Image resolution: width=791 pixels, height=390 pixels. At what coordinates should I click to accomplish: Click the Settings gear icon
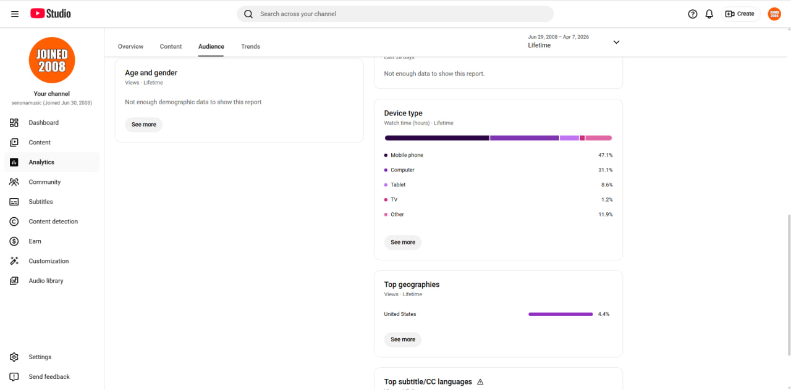(14, 357)
